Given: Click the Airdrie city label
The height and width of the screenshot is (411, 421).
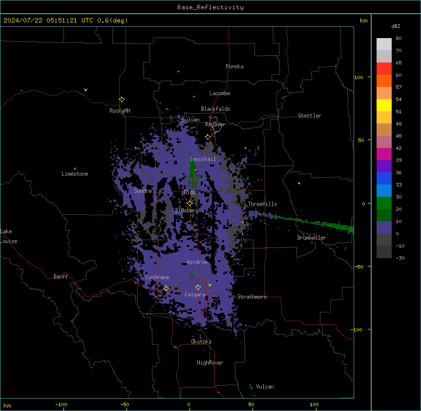Looking at the screenshot, I should (x=197, y=262).
